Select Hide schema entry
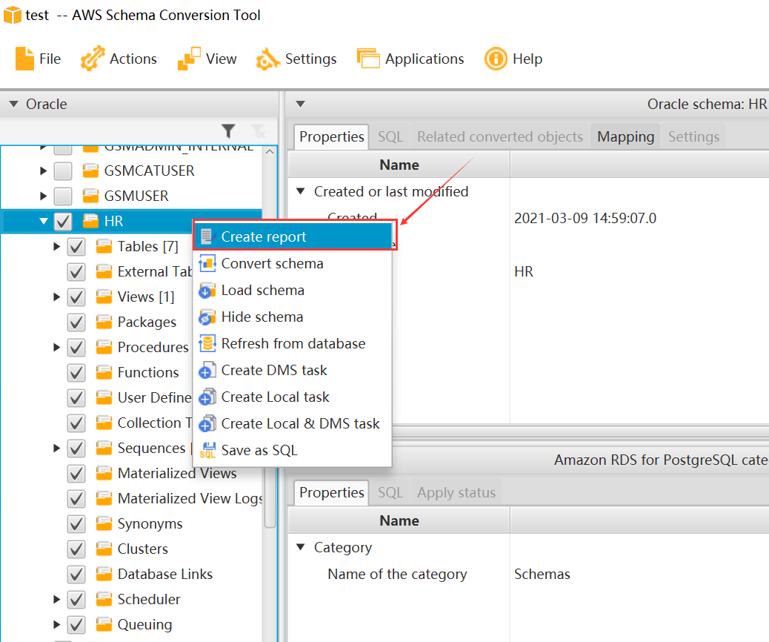Screen dimensions: 769x642 click(x=294, y=317)
